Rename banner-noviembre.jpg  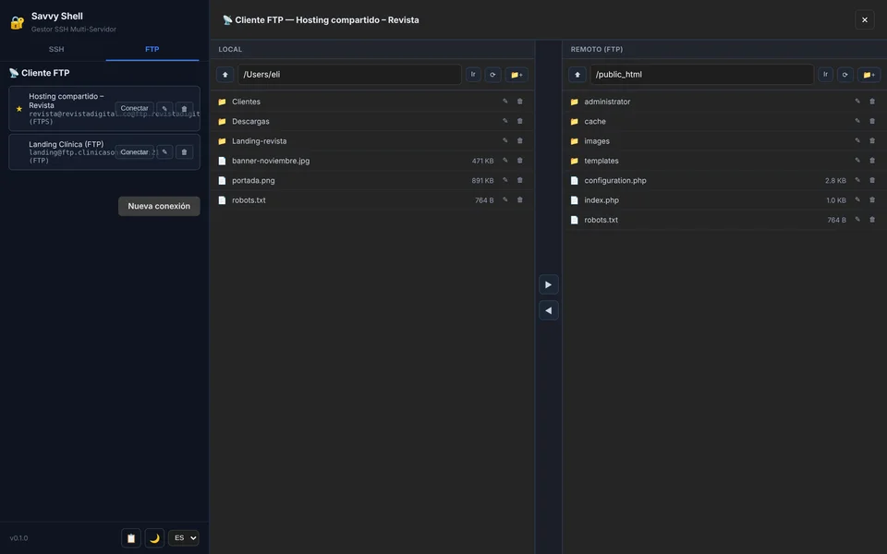pyautogui.click(x=505, y=161)
